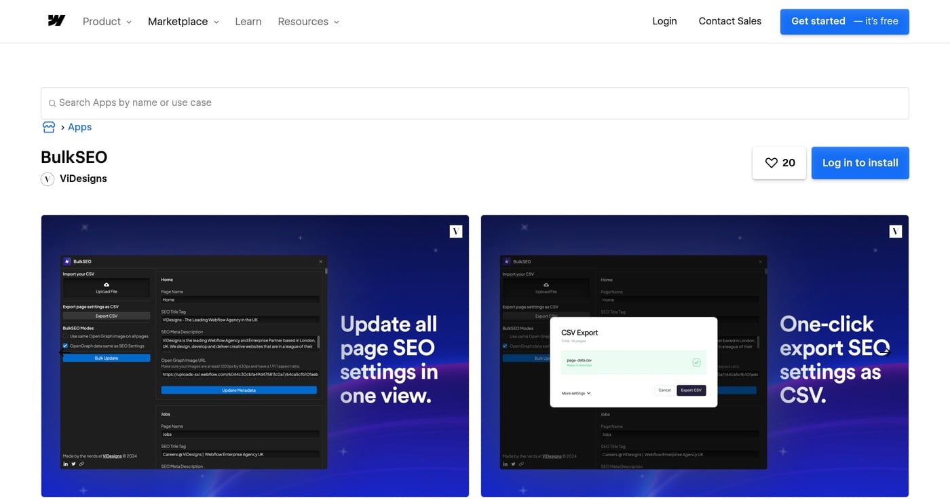
Task: Open the One-click export CSV screenshot
Action: [x=695, y=356]
